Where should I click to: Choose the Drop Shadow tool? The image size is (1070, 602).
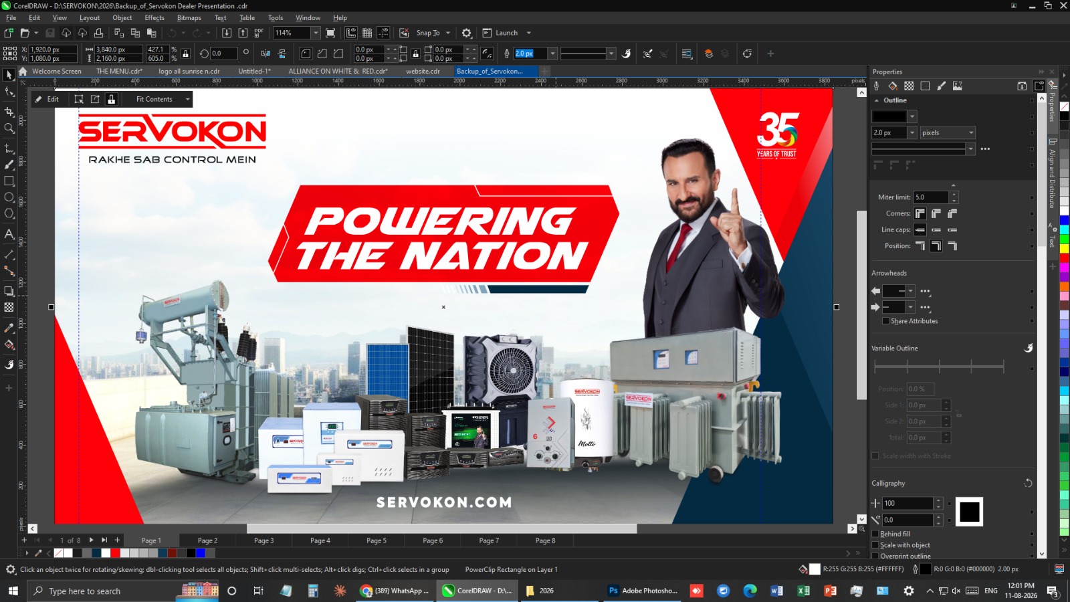9,291
